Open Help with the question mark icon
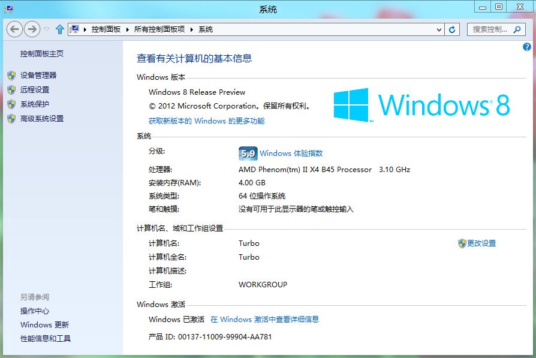The image size is (536, 358). click(x=527, y=47)
